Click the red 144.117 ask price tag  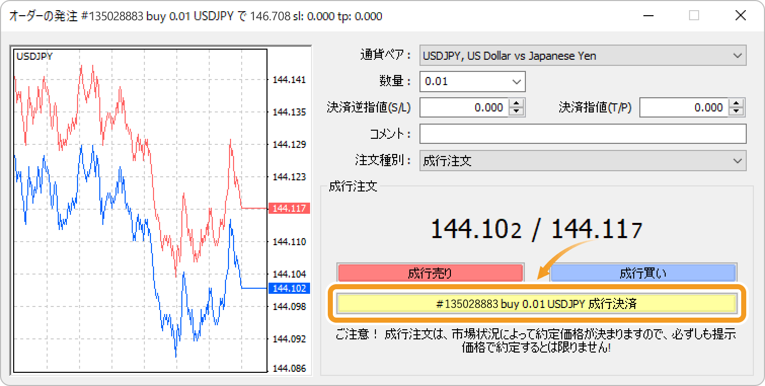click(289, 208)
